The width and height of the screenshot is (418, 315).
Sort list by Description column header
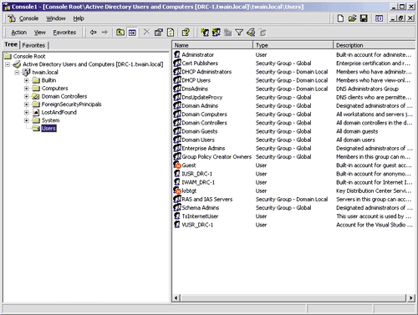(375, 45)
